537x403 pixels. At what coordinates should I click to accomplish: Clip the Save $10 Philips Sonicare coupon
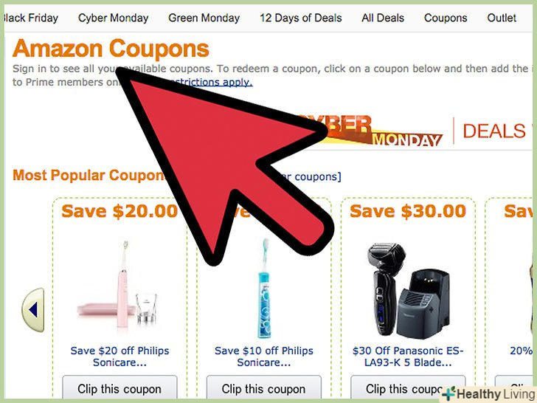264,389
